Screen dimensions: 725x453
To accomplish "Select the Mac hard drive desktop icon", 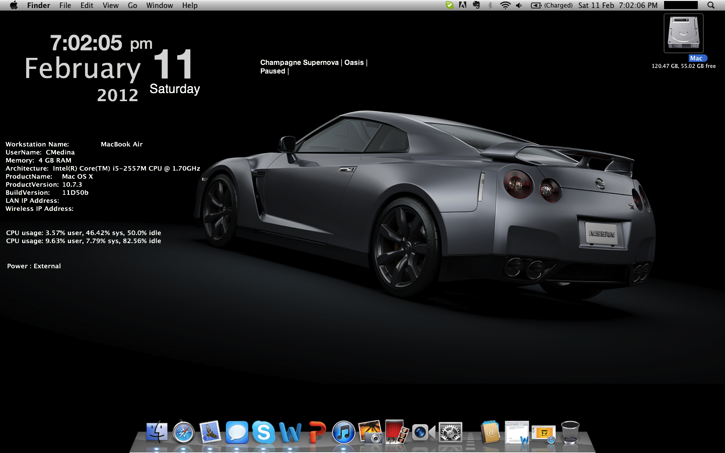I will pyautogui.click(x=684, y=33).
